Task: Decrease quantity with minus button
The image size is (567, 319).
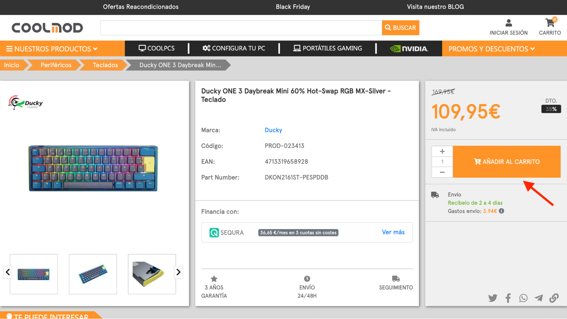Action: pos(442,172)
